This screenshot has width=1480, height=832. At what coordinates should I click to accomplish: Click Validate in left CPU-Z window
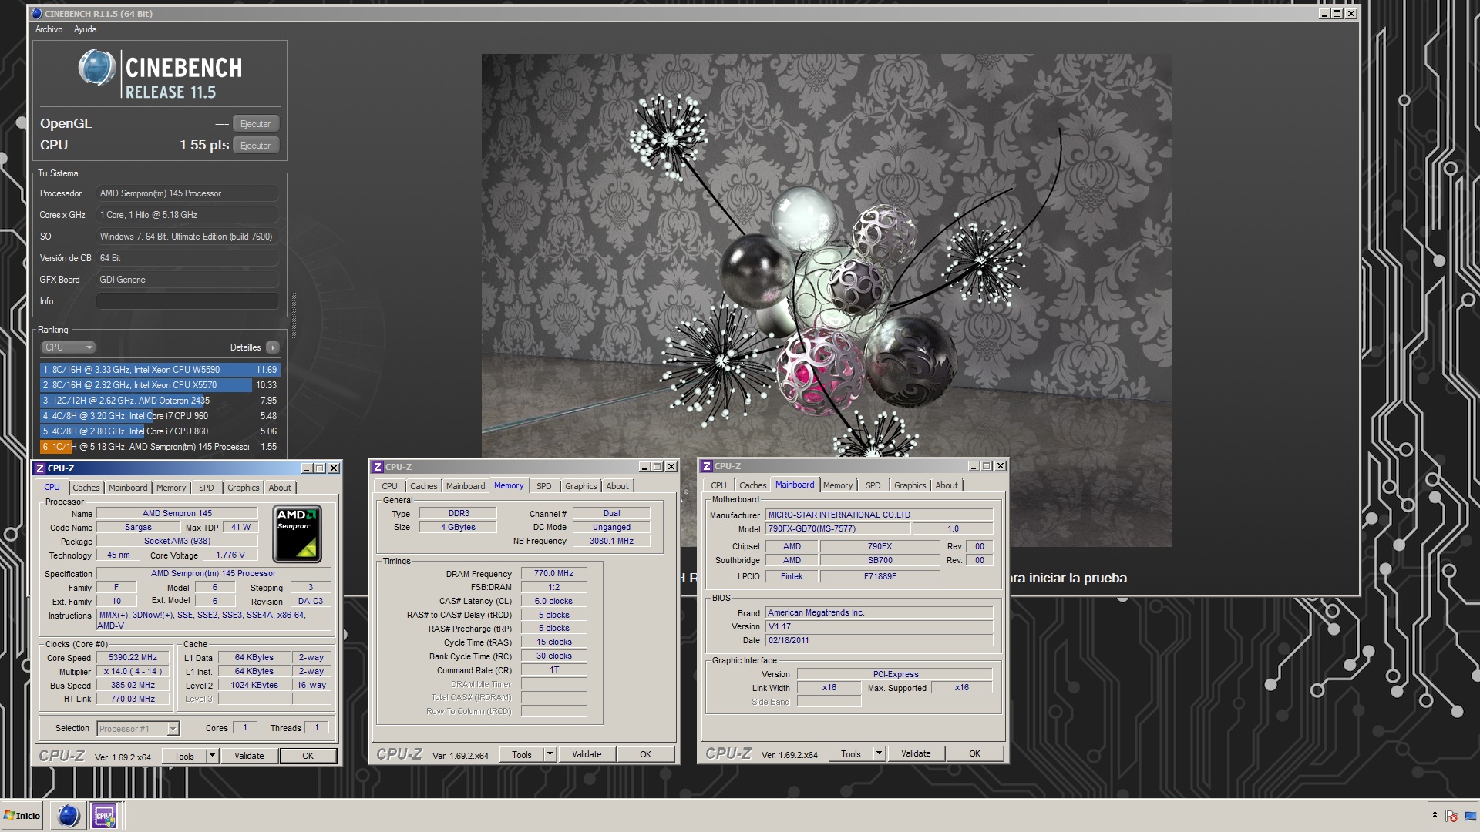click(249, 757)
